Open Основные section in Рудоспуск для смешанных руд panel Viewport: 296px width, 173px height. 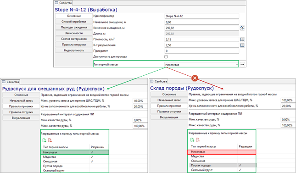tap(21, 95)
